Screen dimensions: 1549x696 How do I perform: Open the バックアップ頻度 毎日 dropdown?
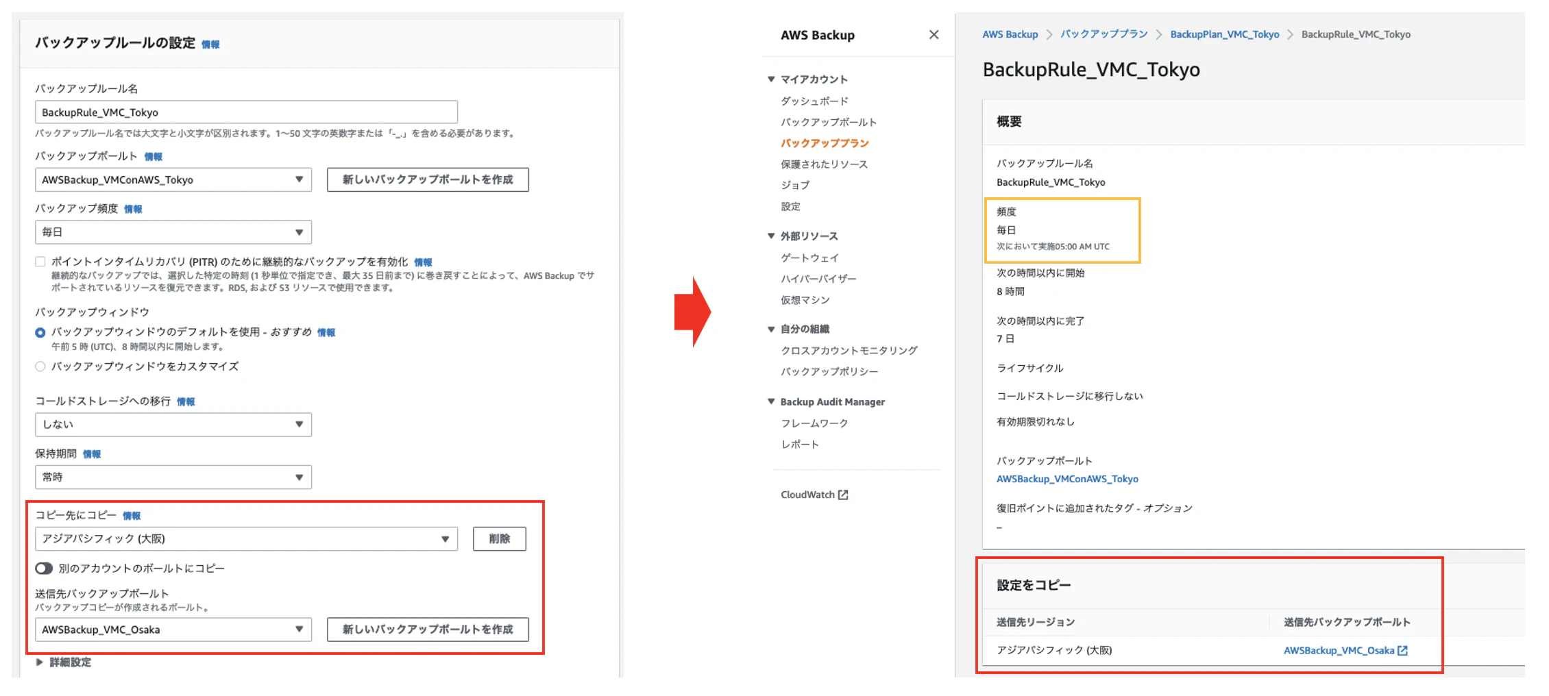[173, 232]
